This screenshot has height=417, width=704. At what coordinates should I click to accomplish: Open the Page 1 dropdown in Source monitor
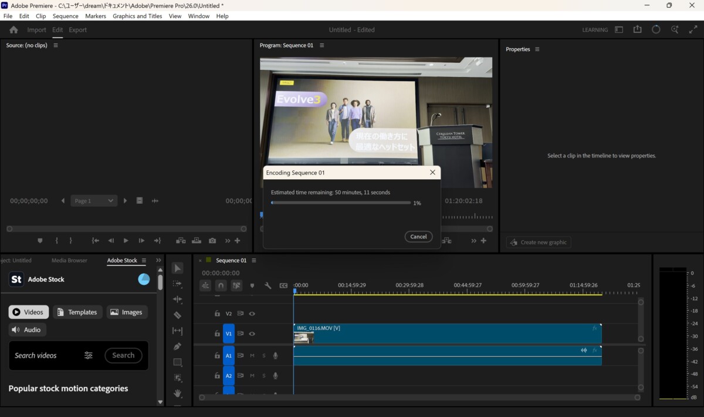click(94, 201)
